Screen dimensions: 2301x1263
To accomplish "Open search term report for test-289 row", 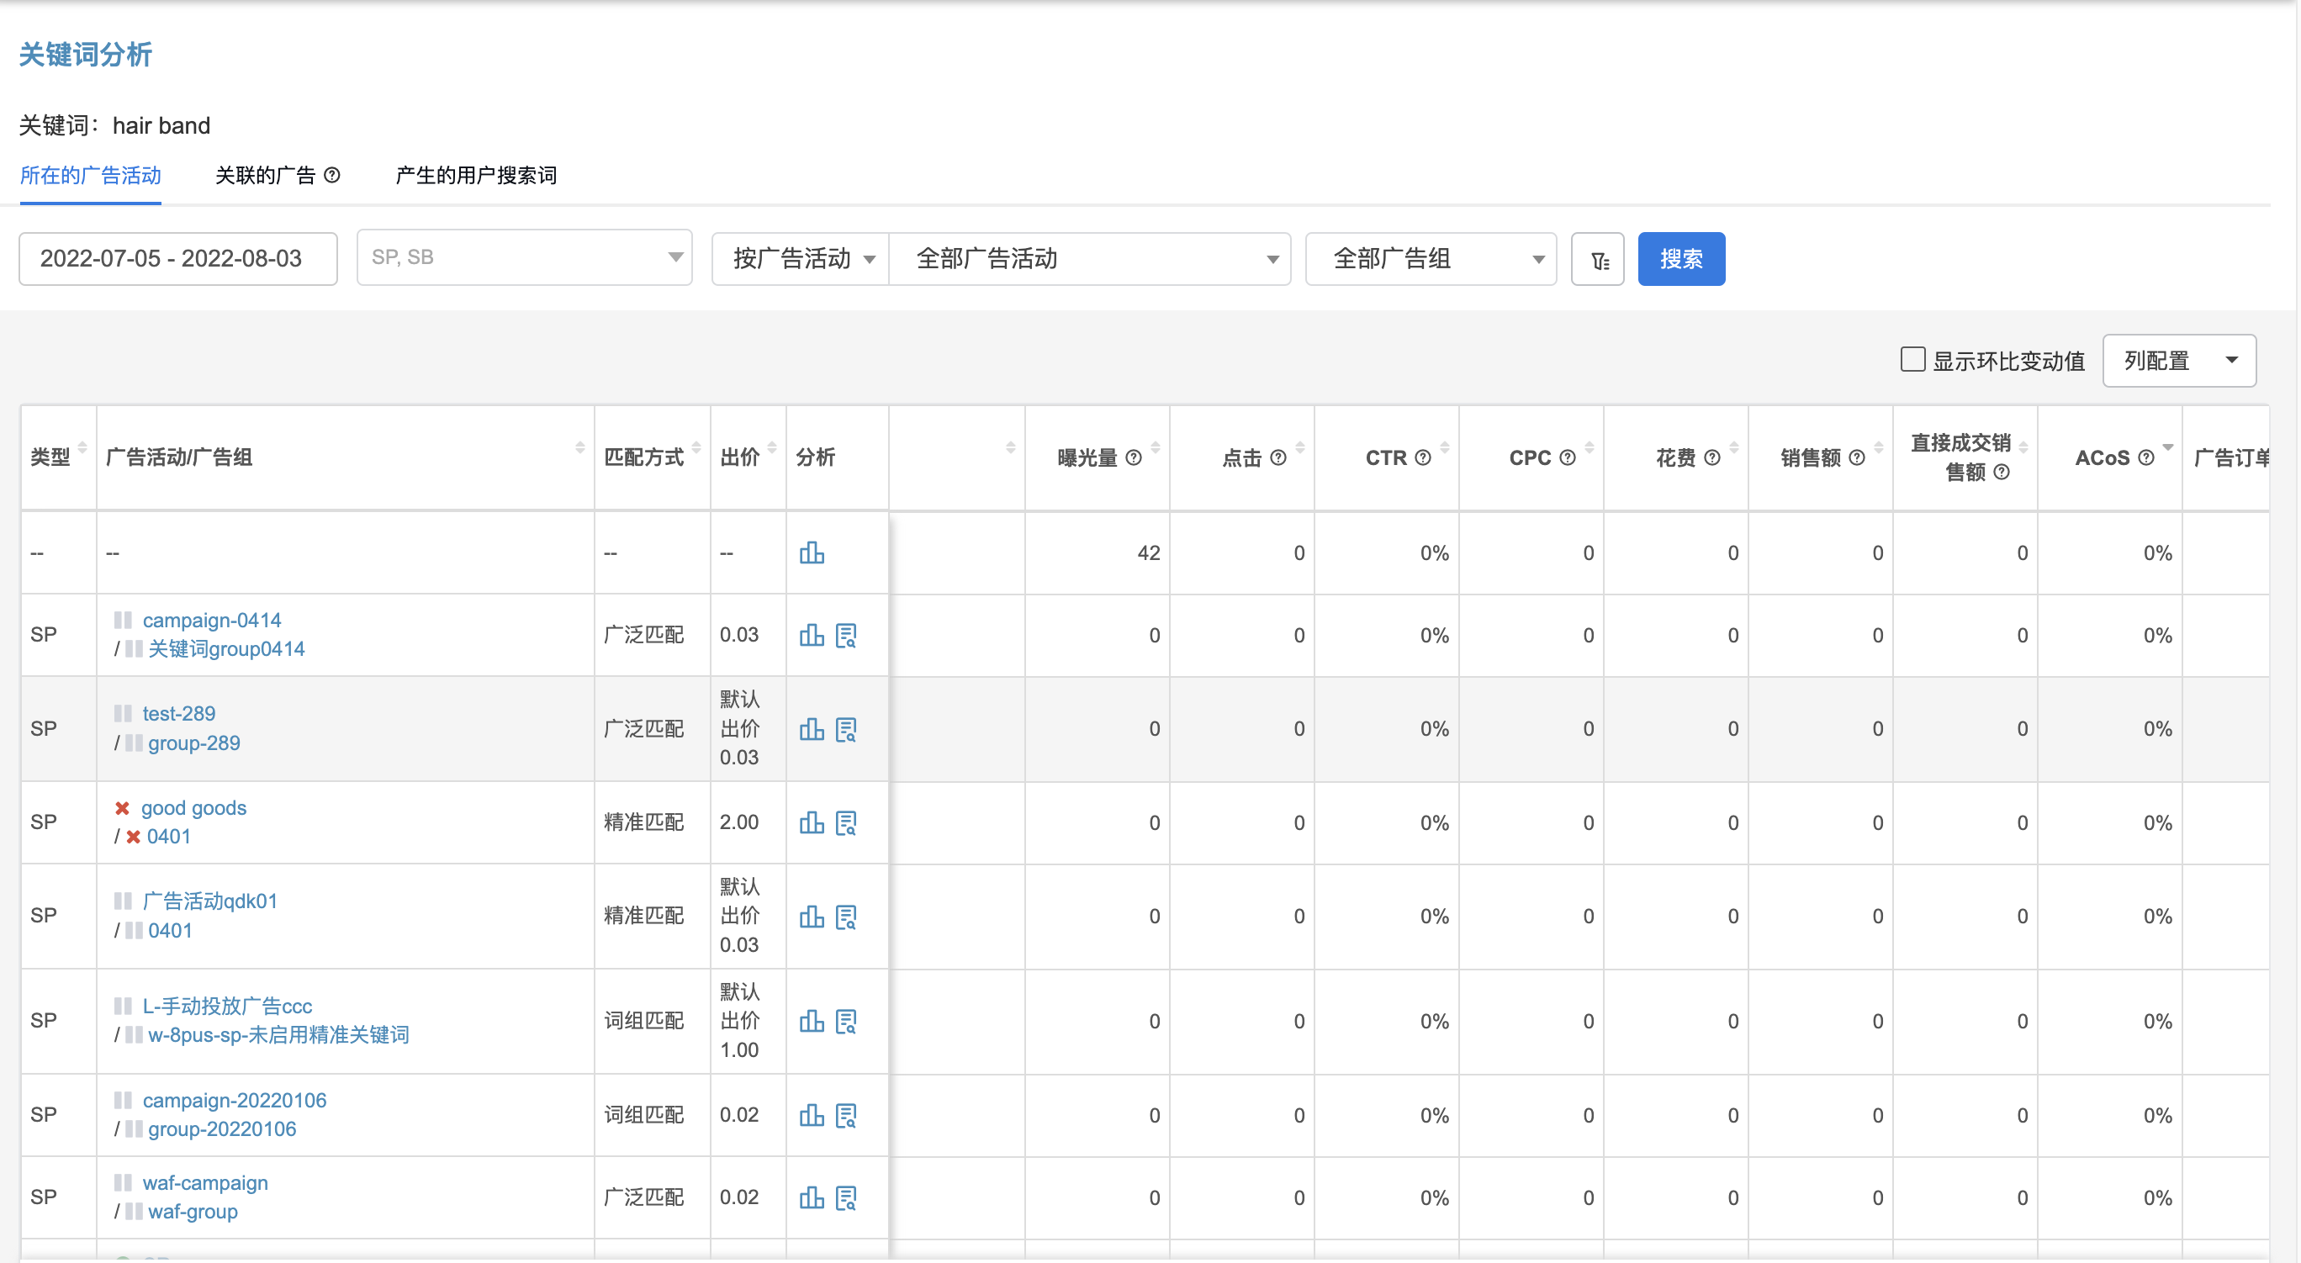I will click(846, 729).
